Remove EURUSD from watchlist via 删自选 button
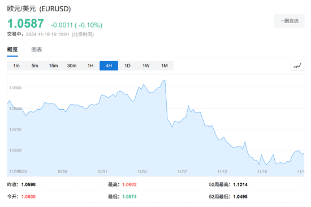Image resolution: width=311 pixels, height=207 pixels. 290,21
